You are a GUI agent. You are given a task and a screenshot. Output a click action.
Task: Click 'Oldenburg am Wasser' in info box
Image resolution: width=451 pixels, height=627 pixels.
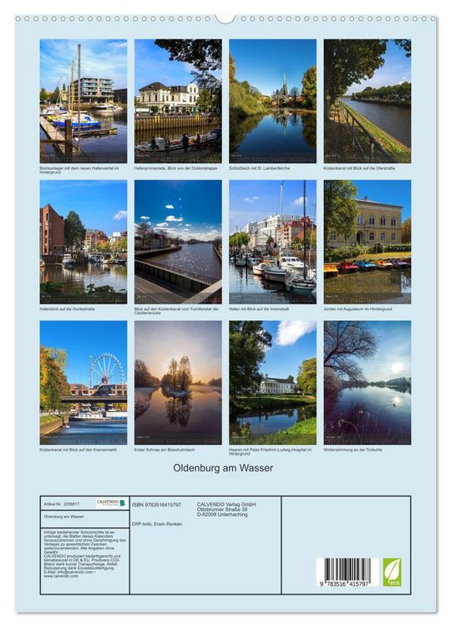[x=63, y=517]
